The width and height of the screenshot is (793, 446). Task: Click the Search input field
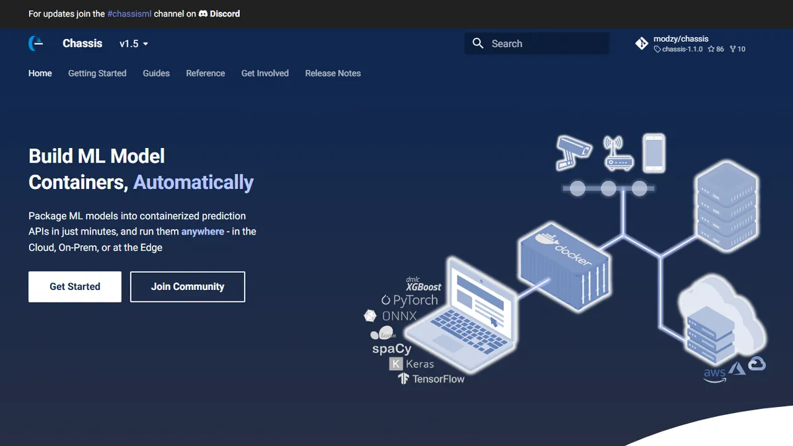tap(537, 44)
